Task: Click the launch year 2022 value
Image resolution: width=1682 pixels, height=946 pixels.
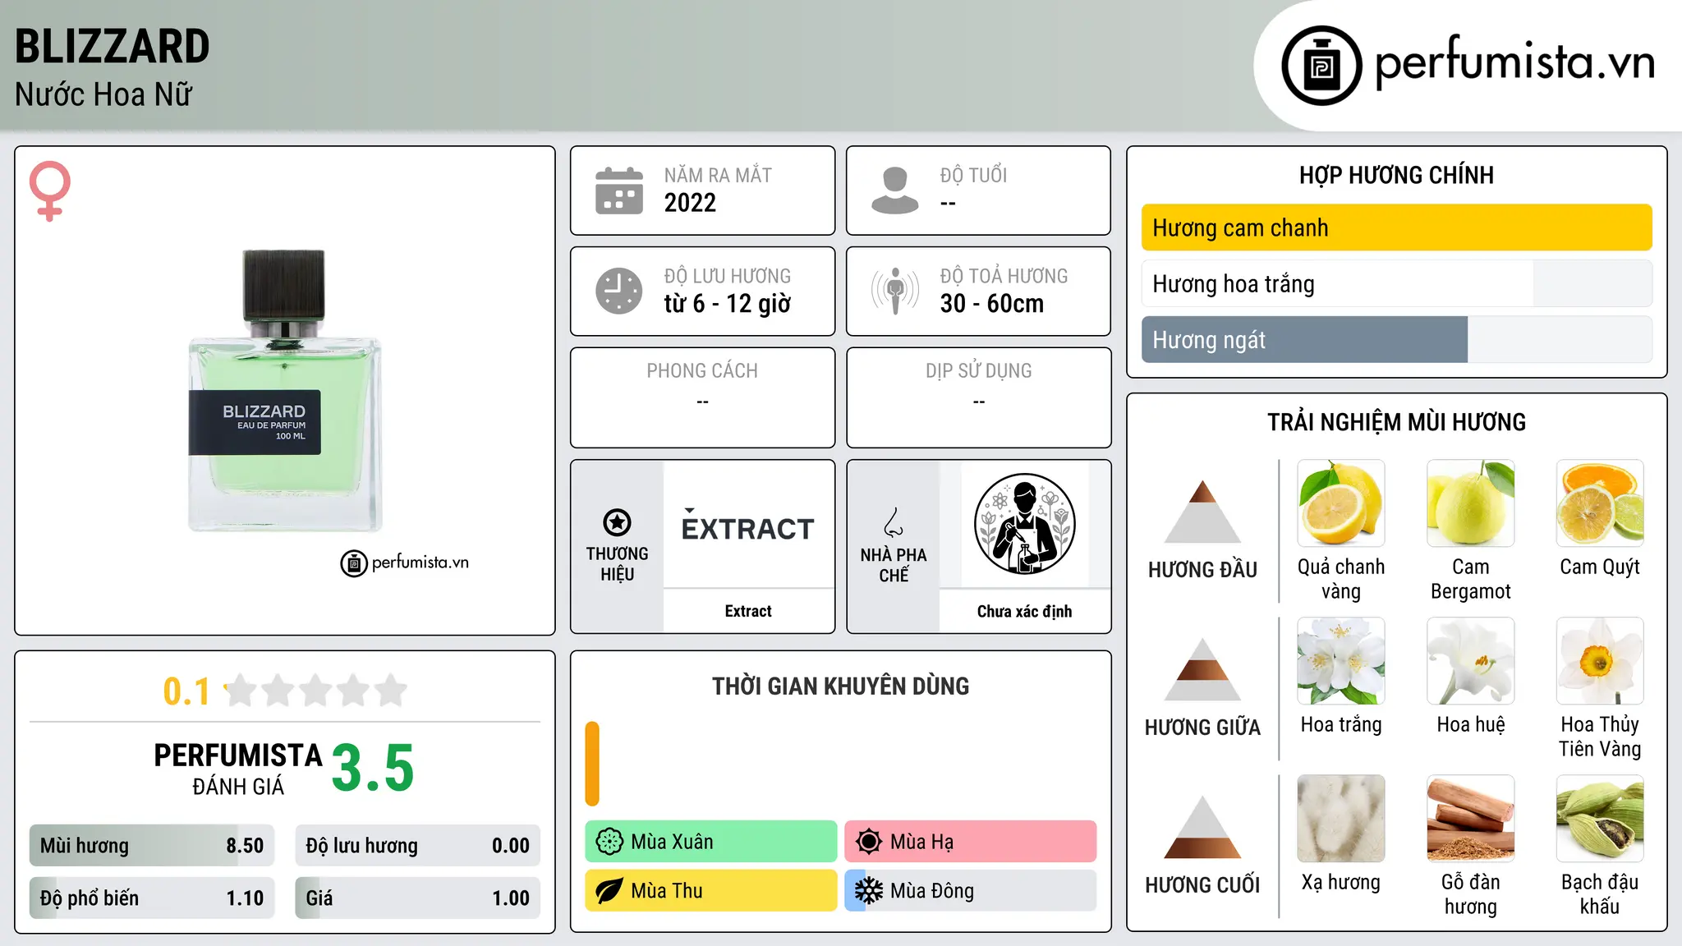Action: [690, 203]
